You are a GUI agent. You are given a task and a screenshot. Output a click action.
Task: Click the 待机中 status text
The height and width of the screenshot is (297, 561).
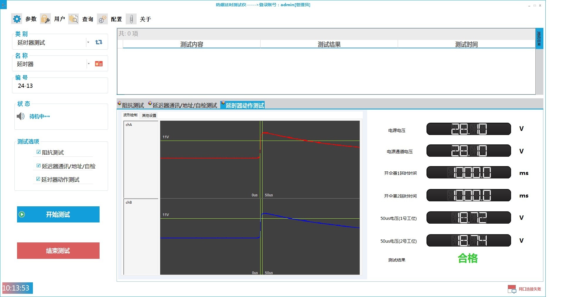39,117
